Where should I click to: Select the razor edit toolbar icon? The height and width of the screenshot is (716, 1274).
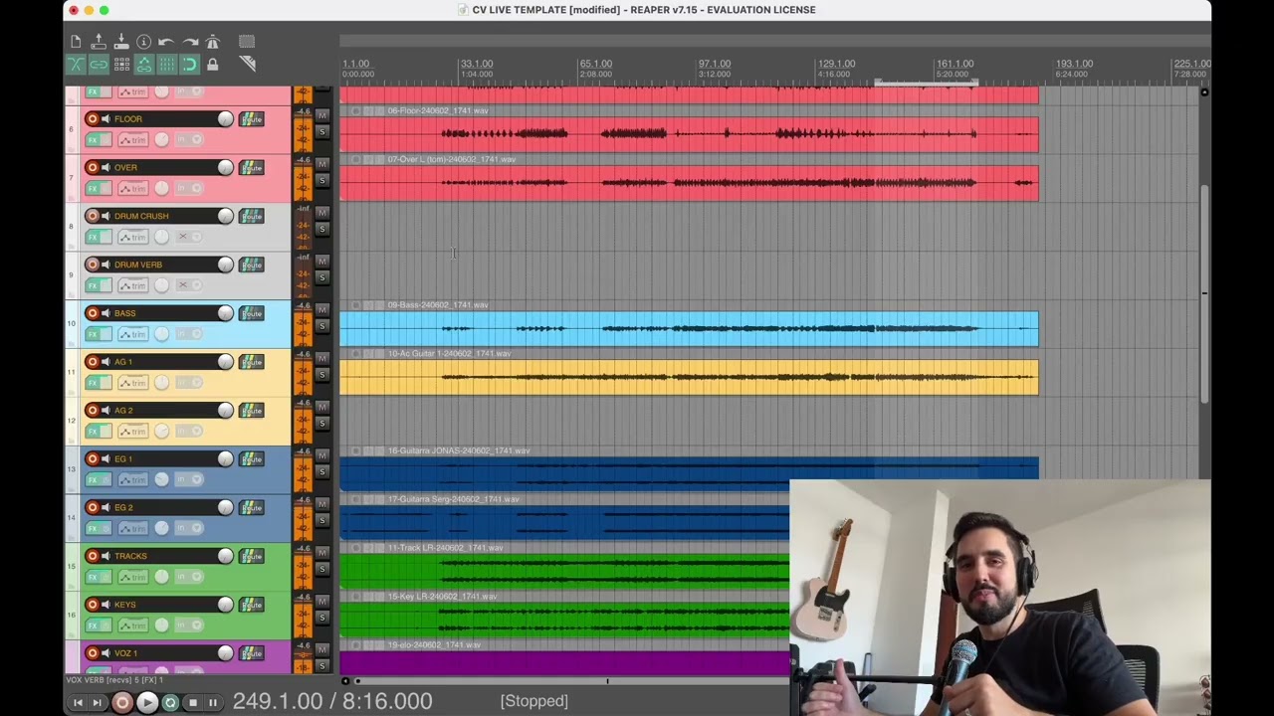[x=247, y=64]
